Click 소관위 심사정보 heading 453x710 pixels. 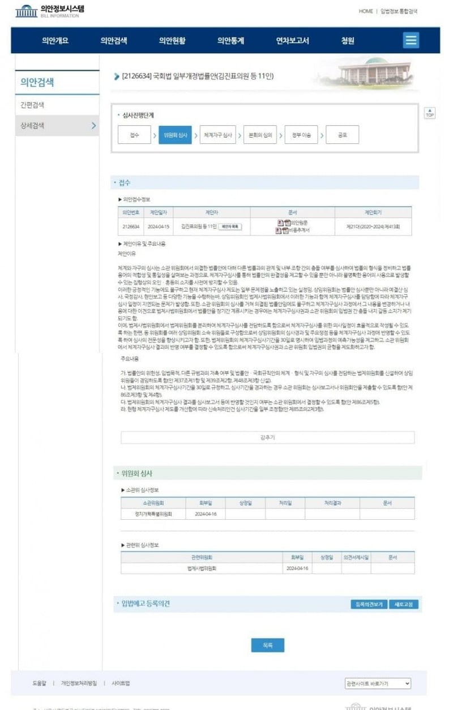point(142,490)
